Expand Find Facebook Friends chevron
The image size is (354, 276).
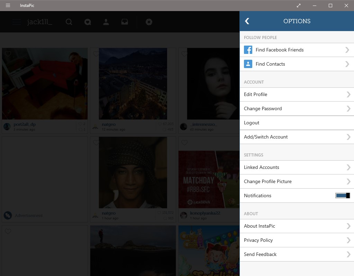[347, 50]
